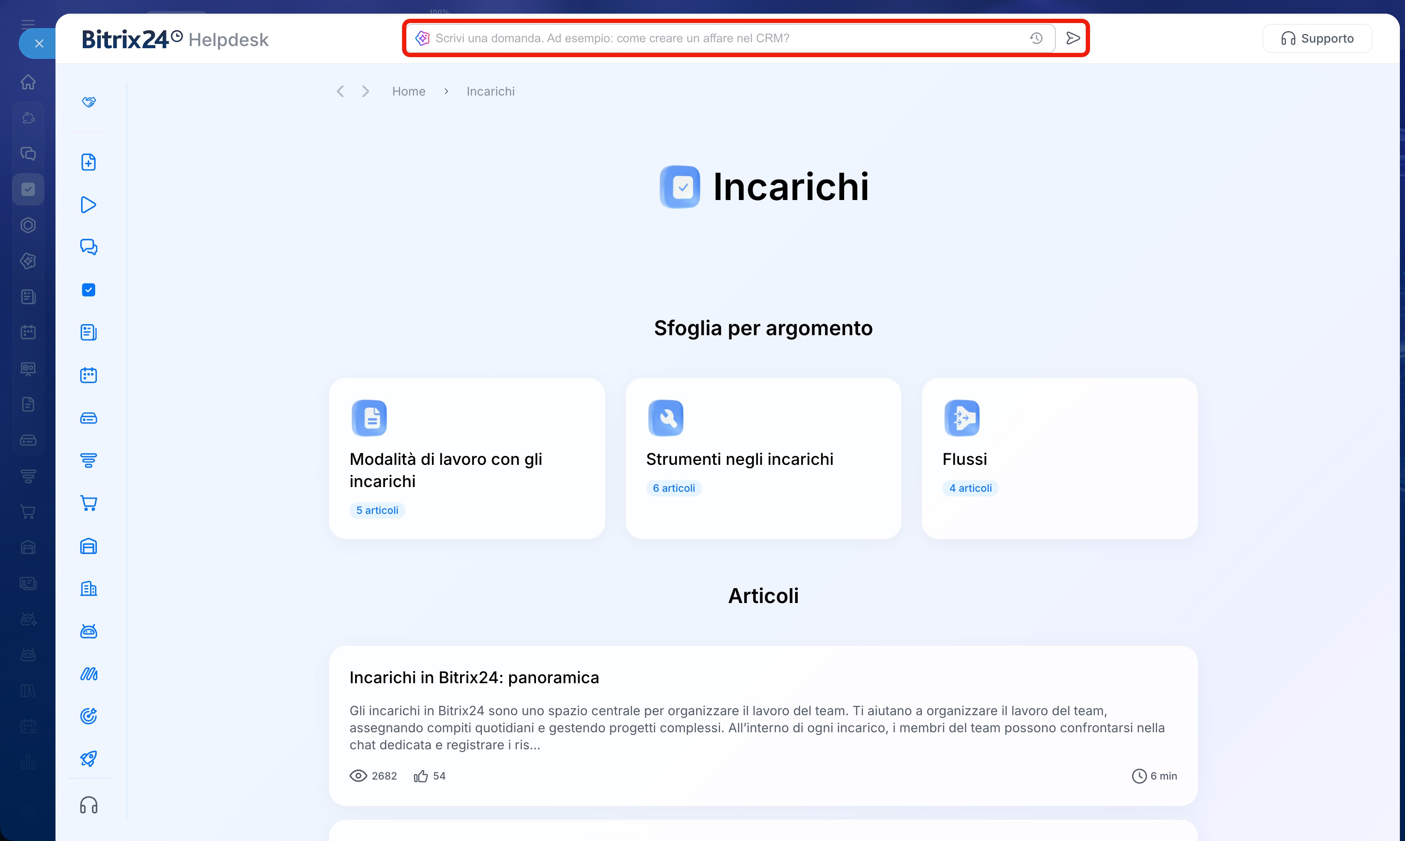1405x841 pixels.
Task: Open the drive icon in helpdesk sidebar
Action: click(x=88, y=418)
